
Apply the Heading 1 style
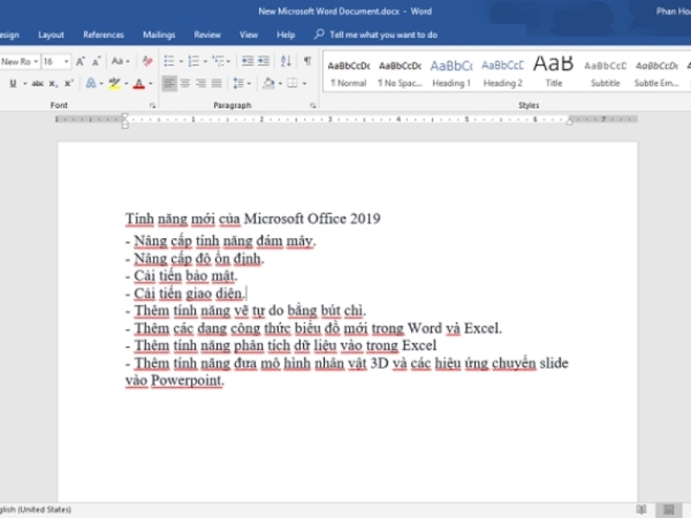pos(451,72)
